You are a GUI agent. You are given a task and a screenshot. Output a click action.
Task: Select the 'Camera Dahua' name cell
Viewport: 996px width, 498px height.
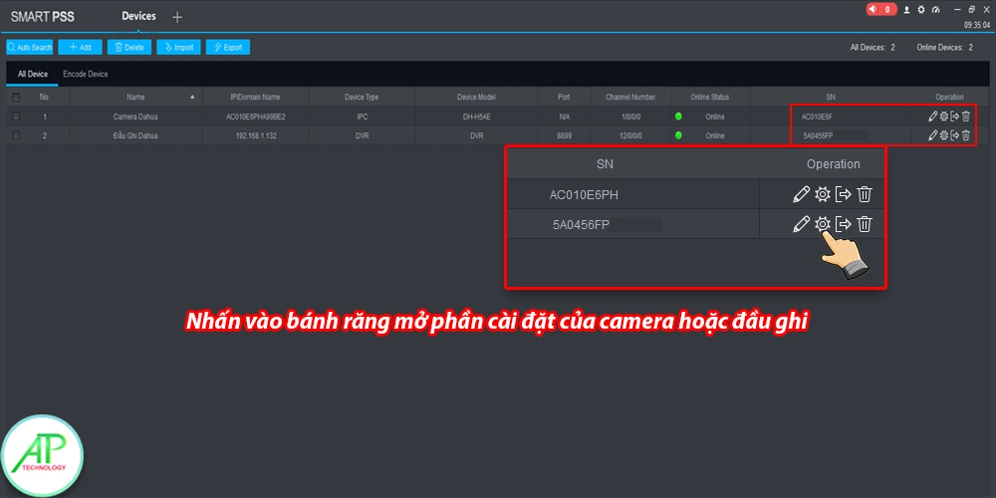(x=135, y=117)
